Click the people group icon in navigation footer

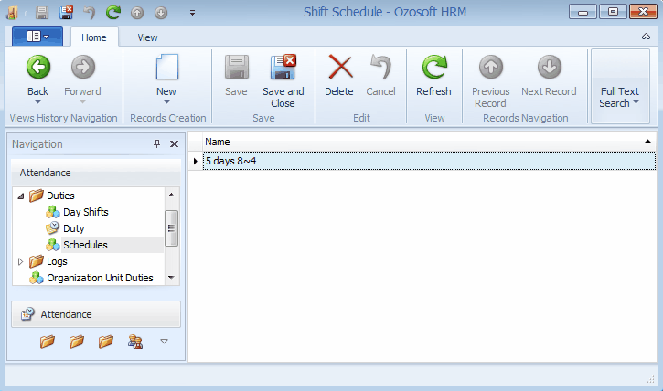coord(135,341)
